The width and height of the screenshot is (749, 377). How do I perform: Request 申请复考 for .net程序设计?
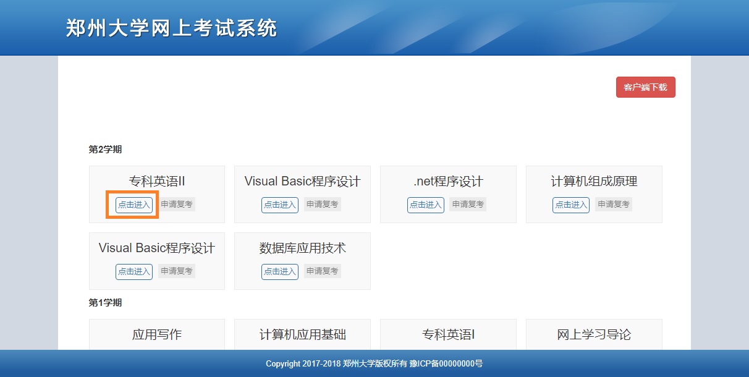point(468,205)
